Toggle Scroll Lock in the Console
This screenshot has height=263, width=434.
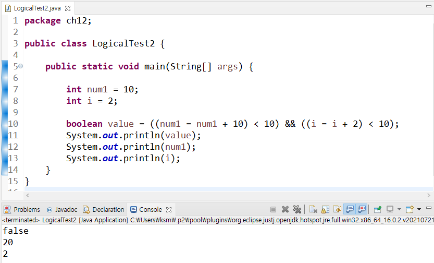coord(326,209)
